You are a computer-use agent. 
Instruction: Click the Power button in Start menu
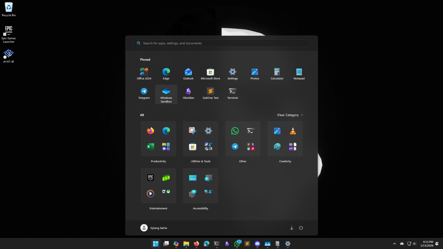point(301,228)
